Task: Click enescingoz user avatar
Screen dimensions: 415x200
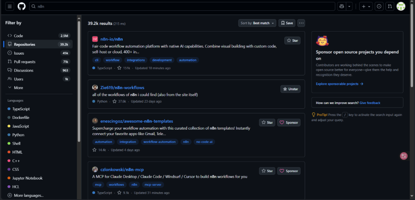Action: pos(95,121)
